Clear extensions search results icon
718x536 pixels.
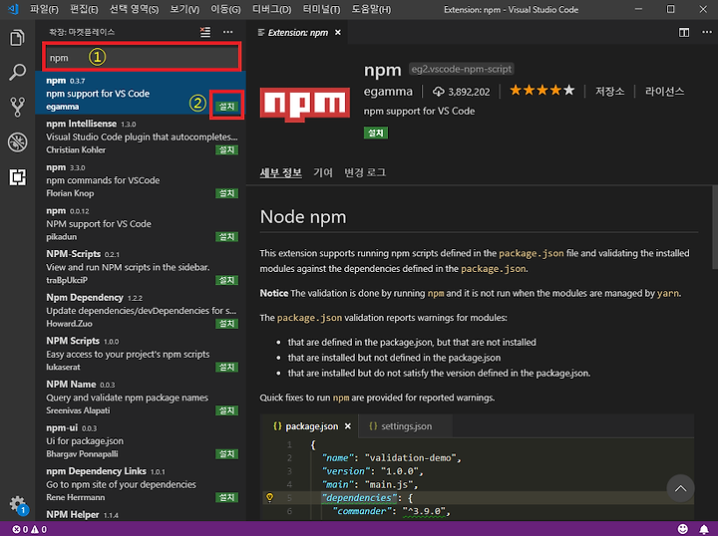pyautogui.click(x=205, y=32)
